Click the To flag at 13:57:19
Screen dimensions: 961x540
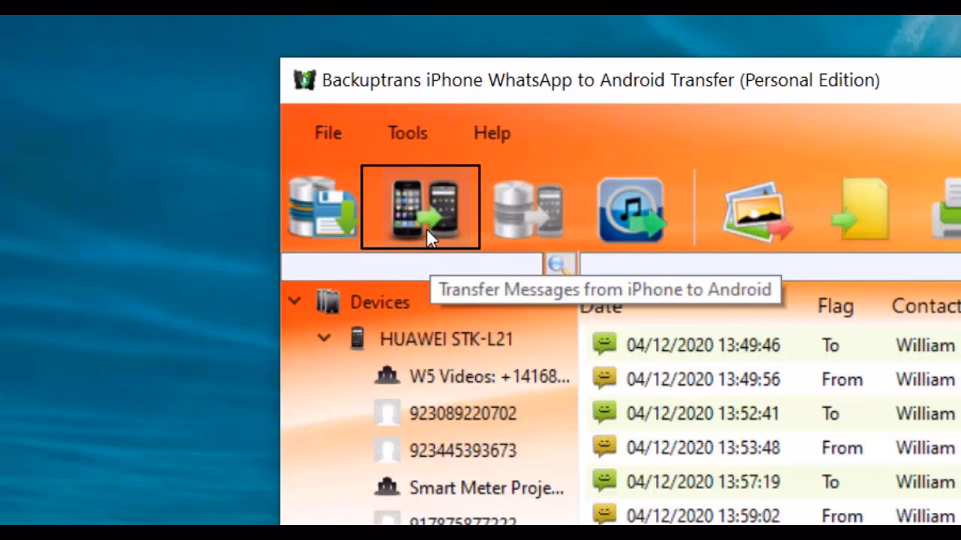coord(830,481)
